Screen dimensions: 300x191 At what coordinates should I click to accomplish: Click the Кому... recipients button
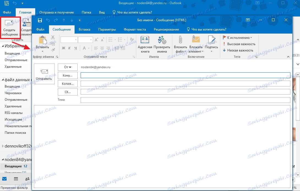pos(68,75)
